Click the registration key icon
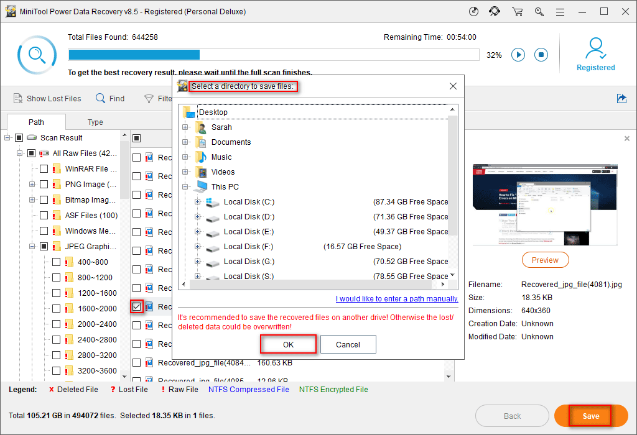 tap(539, 11)
